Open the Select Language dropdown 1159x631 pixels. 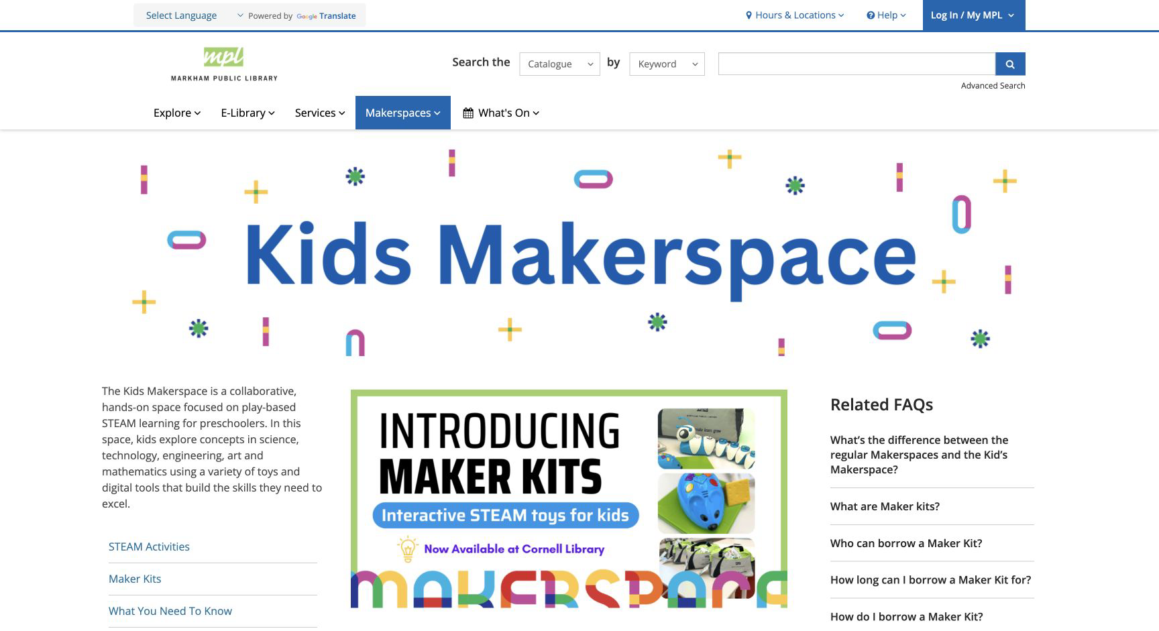pos(195,15)
